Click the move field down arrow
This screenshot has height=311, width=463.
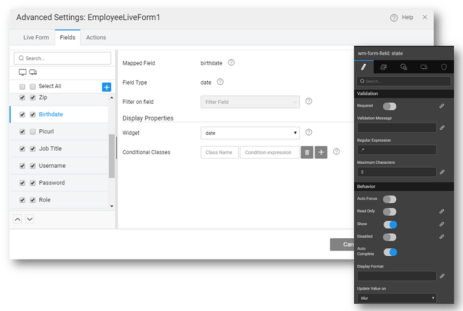(29, 219)
